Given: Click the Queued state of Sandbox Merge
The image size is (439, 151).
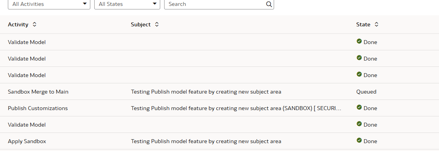Looking at the screenshot, I should pos(366,92).
